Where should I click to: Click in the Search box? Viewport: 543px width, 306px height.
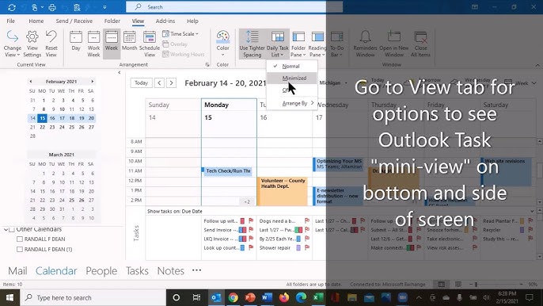click(x=234, y=7)
